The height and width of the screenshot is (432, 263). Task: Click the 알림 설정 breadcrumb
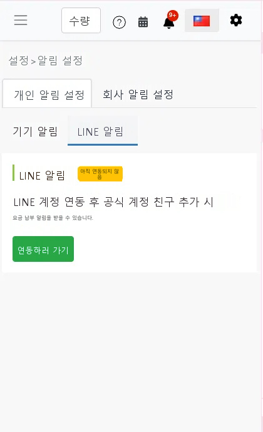(60, 60)
